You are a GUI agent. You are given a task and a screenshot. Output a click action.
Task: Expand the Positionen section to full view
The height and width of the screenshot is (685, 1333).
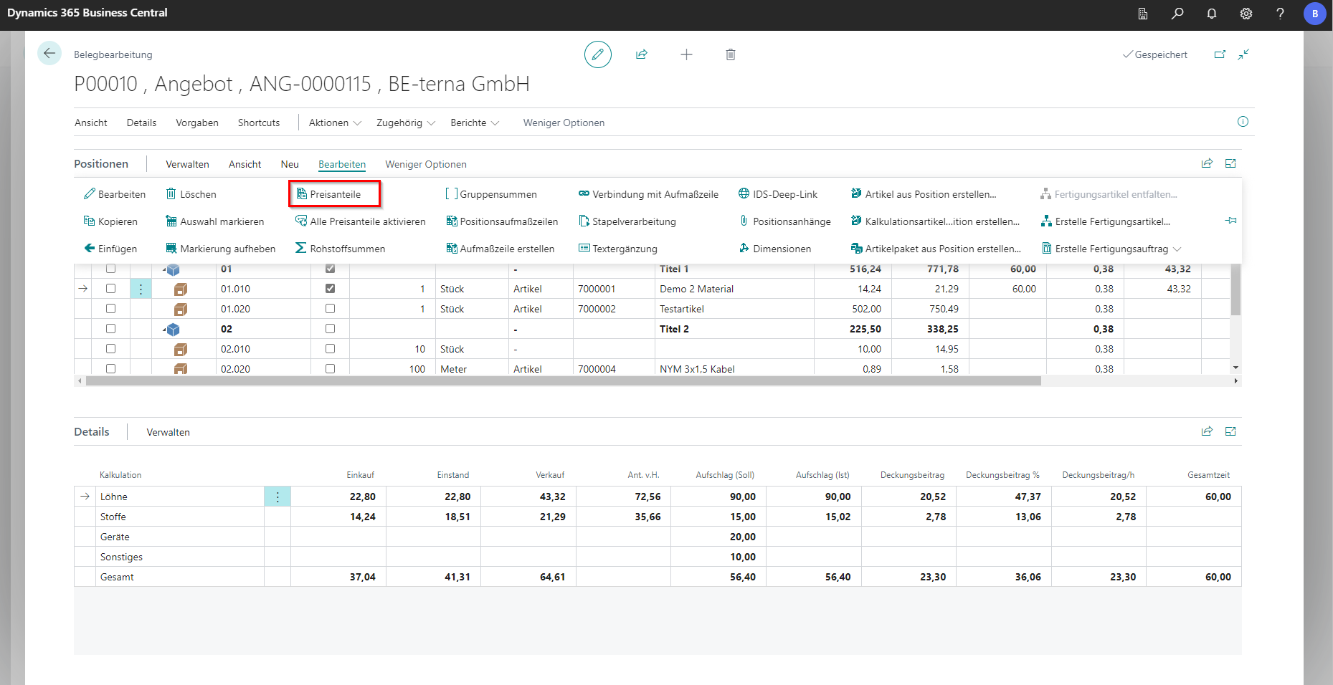1231,163
